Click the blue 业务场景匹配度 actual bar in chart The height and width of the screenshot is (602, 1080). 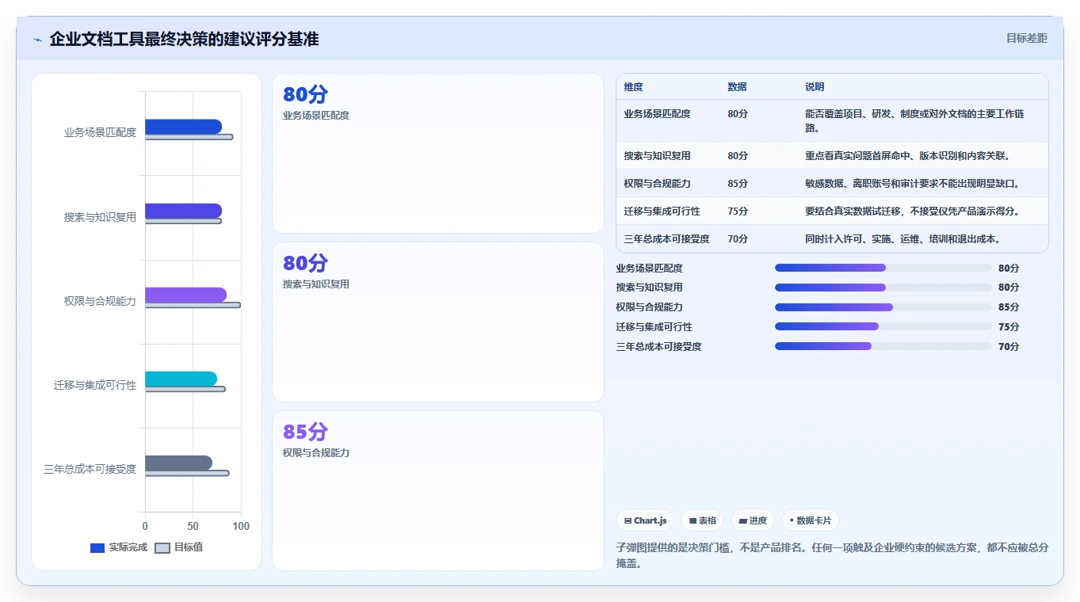click(183, 127)
